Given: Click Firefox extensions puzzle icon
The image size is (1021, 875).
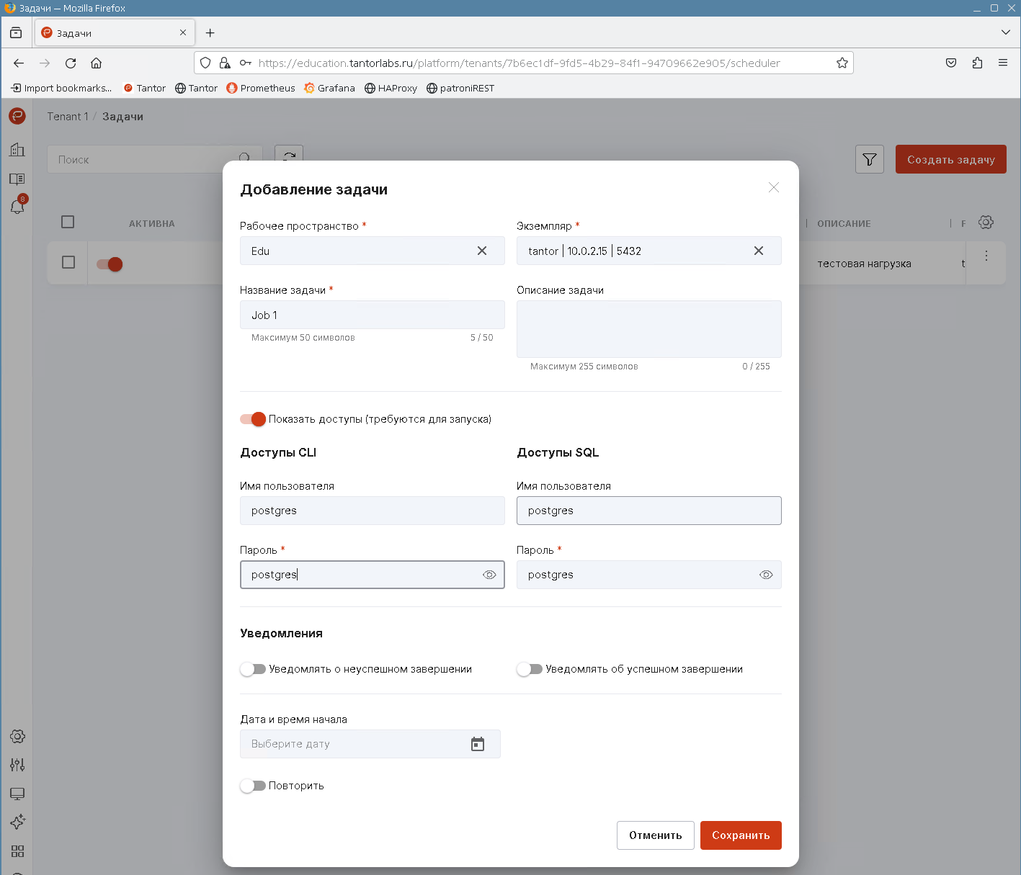Looking at the screenshot, I should (977, 63).
